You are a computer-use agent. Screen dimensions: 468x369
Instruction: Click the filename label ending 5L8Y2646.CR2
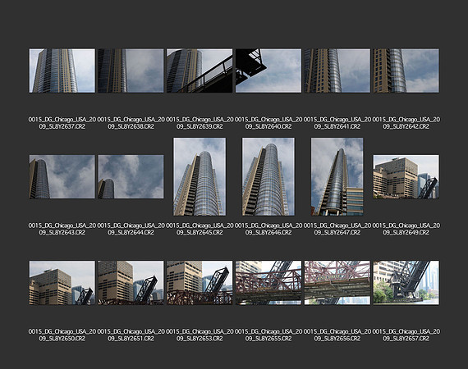[268, 229]
